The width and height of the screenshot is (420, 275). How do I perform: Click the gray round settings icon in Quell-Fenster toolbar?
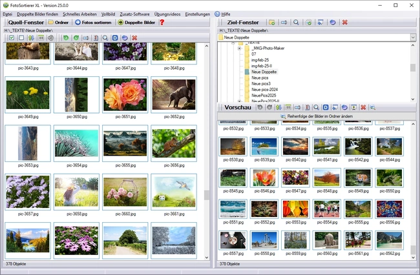pos(50,37)
